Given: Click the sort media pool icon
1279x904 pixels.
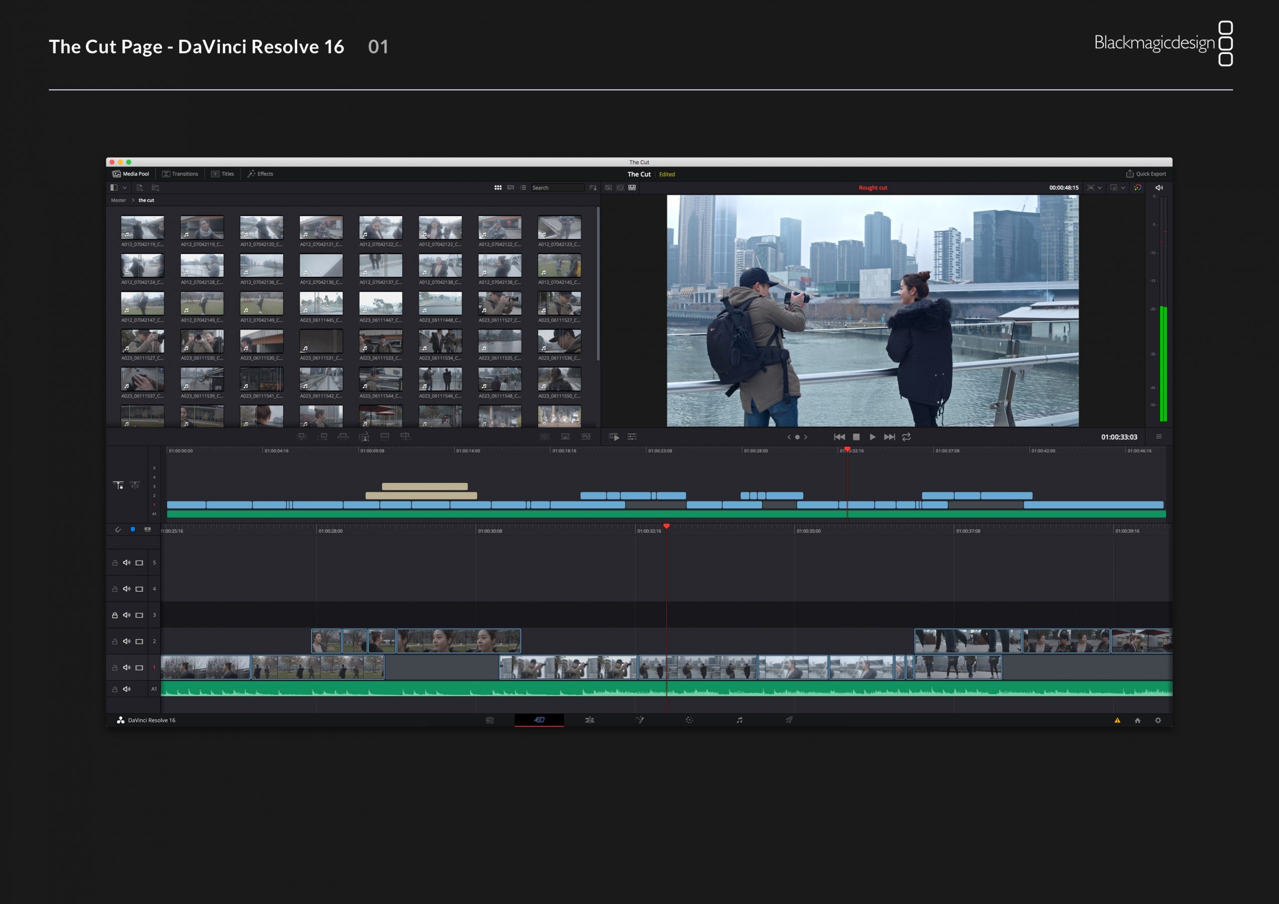Looking at the screenshot, I should [x=593, y=188].
